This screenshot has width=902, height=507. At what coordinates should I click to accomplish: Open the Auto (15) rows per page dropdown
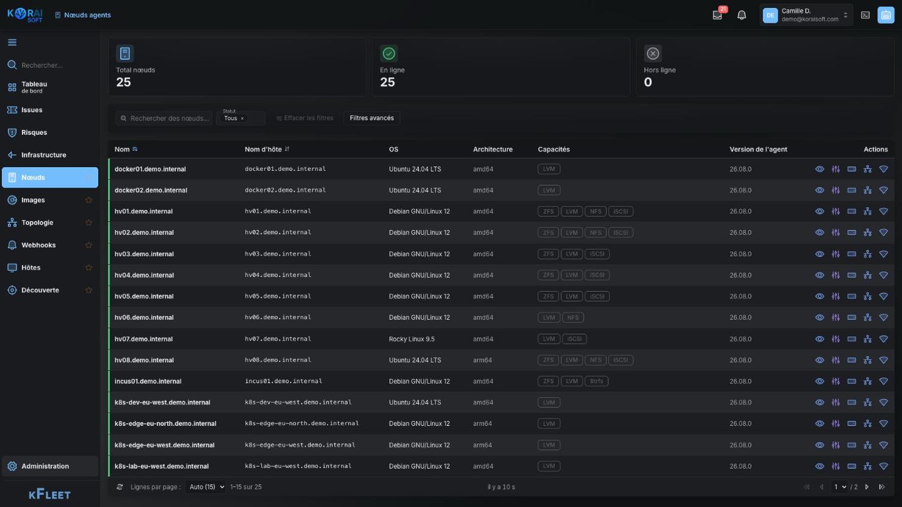206,487
